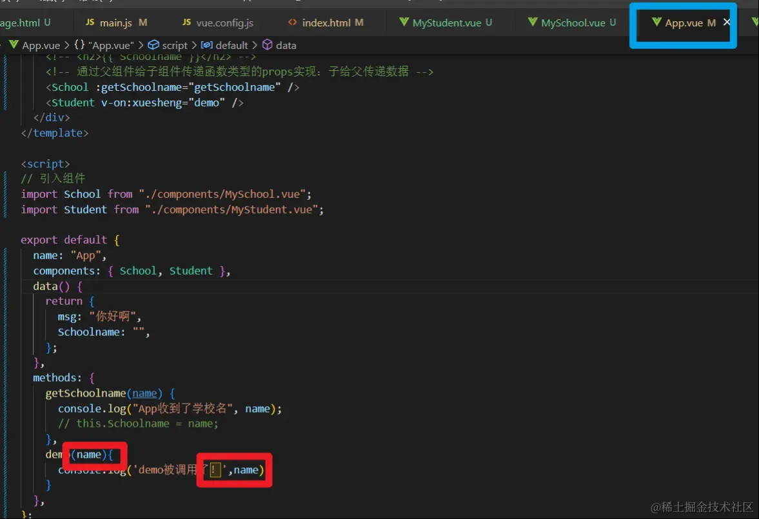
Task: Click the <script> opening tag
Action: tap(46, 164)
